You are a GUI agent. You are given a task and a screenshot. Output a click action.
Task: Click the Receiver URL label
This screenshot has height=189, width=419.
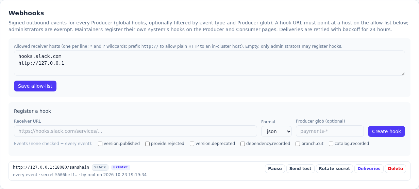pos(28,121)
